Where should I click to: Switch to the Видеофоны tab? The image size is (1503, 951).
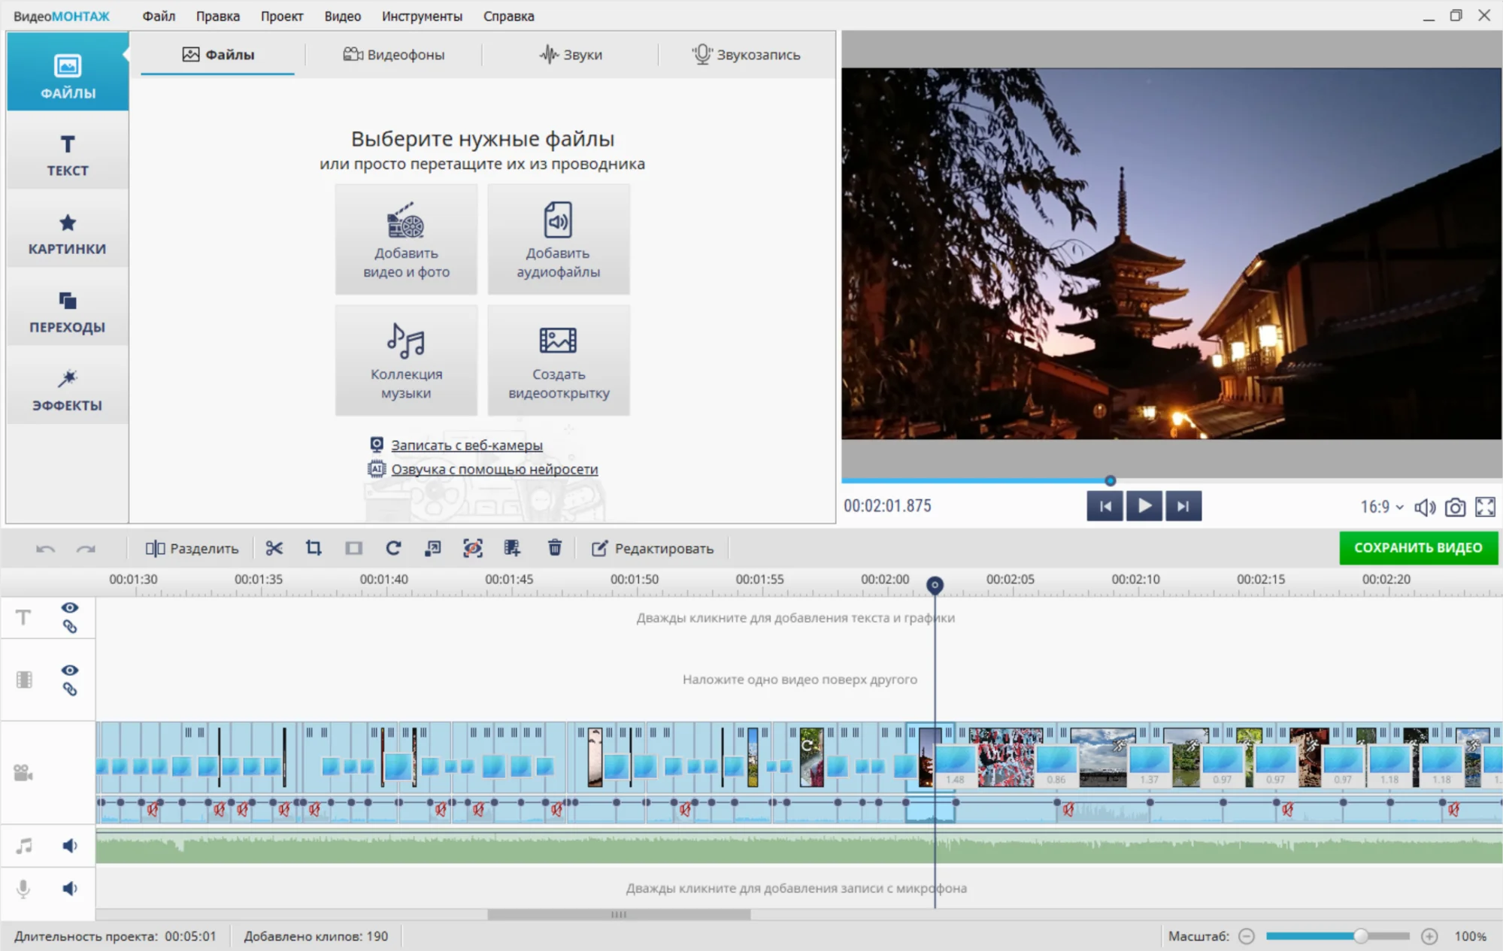[394, 54]
